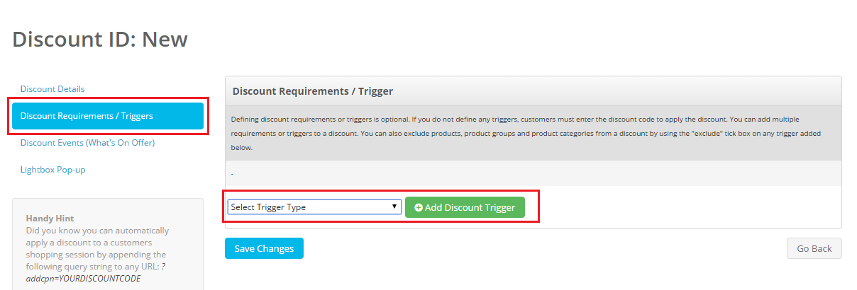
Task: Open the Discount Details section
Action: pos(52,89)
